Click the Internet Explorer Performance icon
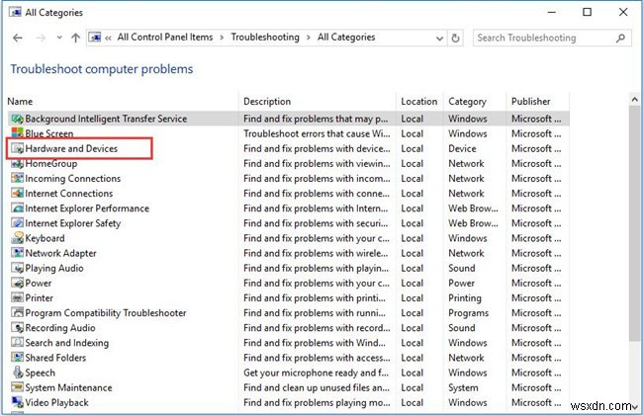 [17, 208]
